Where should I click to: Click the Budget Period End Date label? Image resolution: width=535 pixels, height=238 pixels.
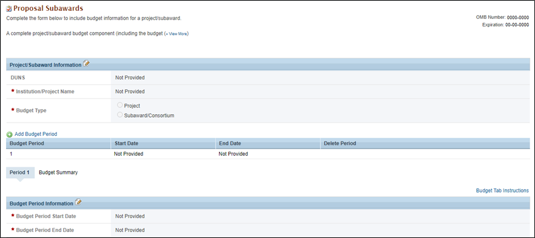tap(45, 230)
